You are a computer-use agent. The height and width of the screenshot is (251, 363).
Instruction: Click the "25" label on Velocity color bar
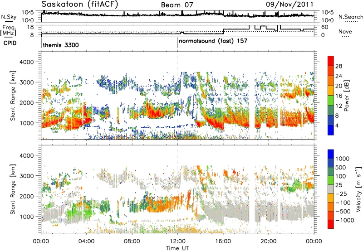338,185
